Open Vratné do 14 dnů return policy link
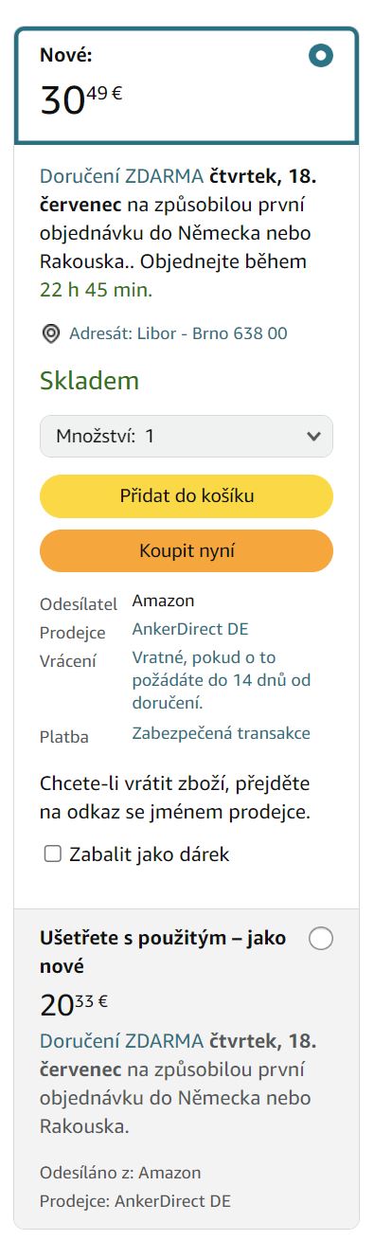 tap(222, 680)
